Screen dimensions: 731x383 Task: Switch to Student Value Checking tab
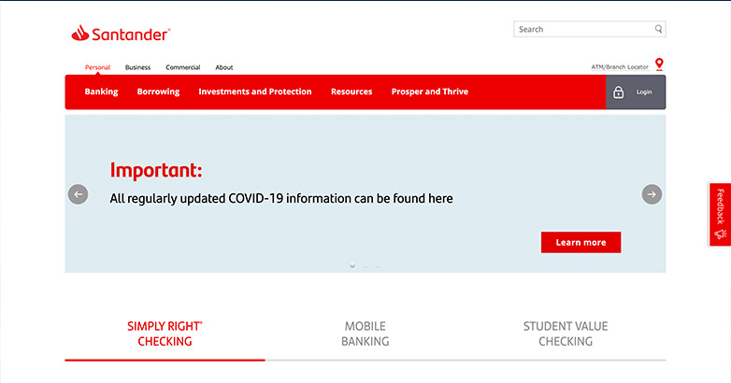tap(566, 333)
